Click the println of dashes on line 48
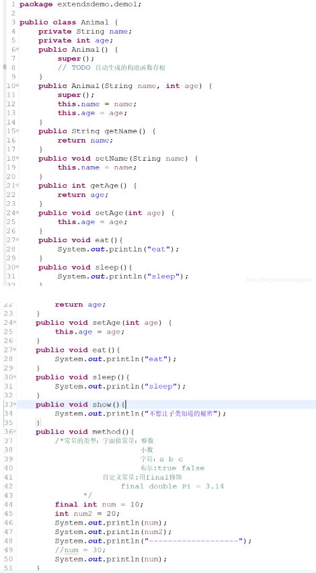316x573 pixels. (x=153, y=541)
